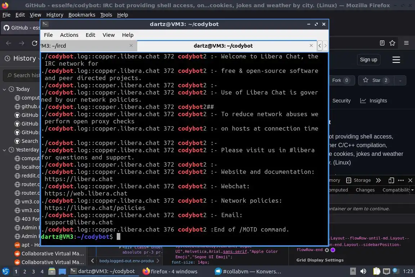Go forward in Firefox navigation
The width and height of the screenshot is (415, 277).
pyautogui.click(x=22, y=43)
